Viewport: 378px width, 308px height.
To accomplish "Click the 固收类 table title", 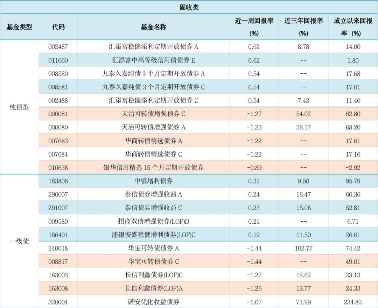I will tap(189, 7).
